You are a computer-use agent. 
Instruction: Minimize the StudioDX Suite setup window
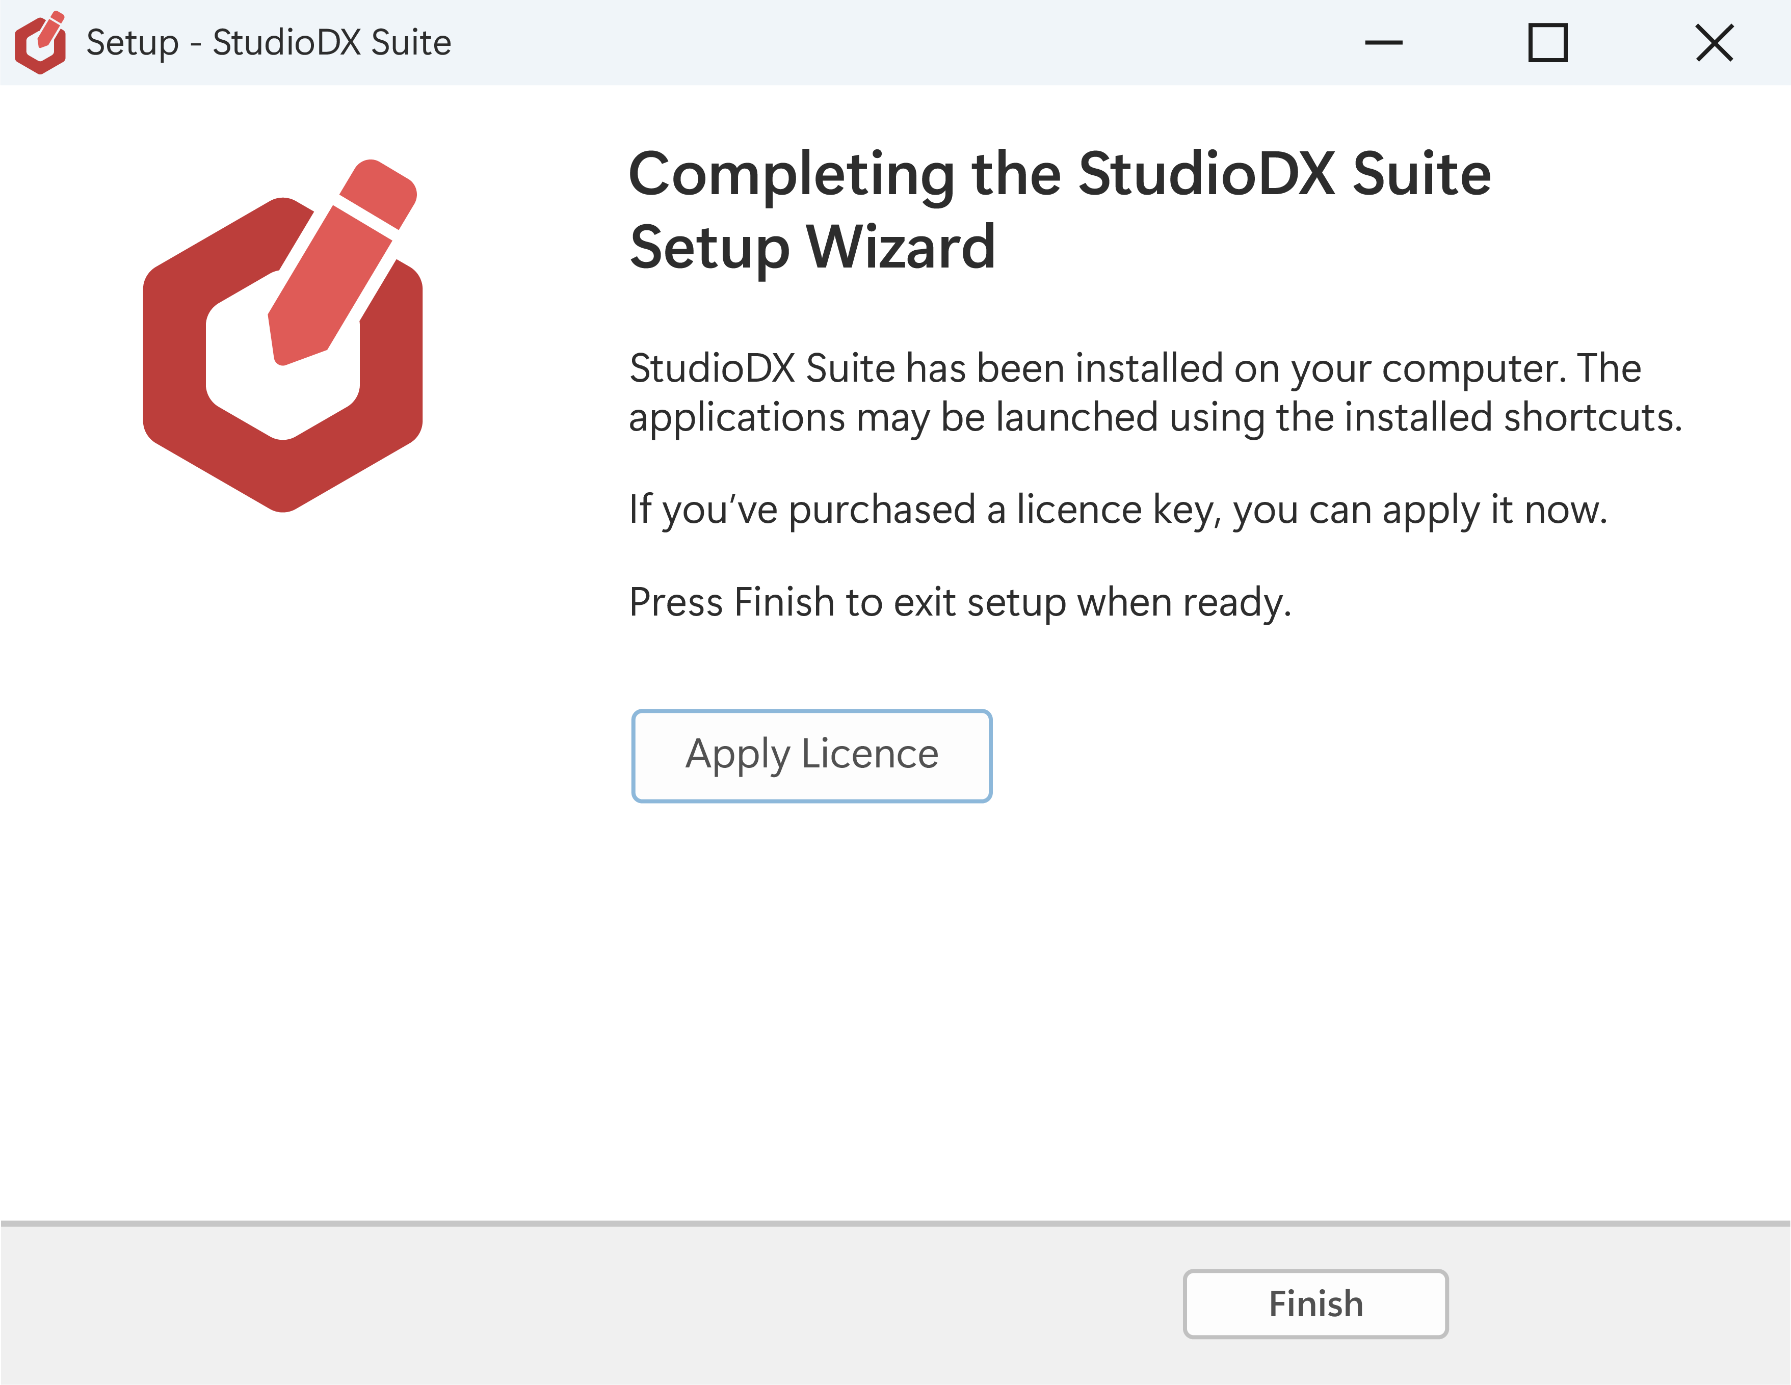click(x=1383, y=43)
